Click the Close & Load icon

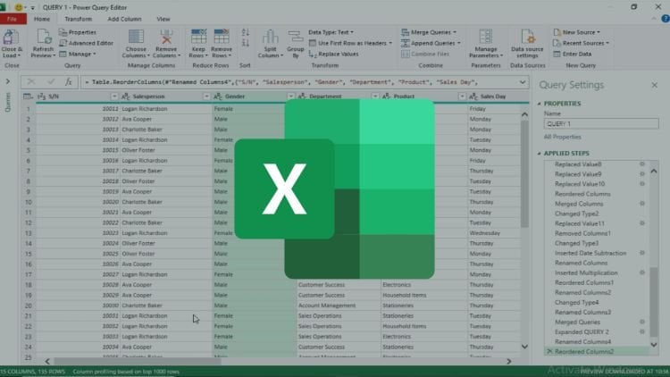tap(12, 38)
